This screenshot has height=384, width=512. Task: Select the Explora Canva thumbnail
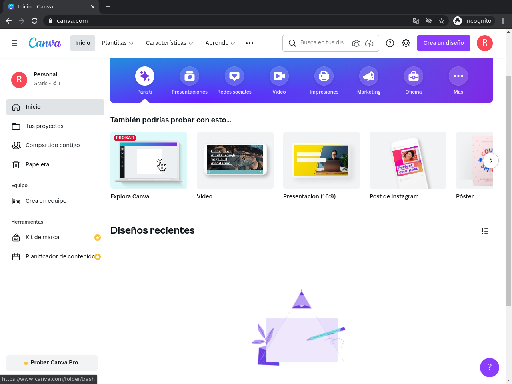(149, 160)
